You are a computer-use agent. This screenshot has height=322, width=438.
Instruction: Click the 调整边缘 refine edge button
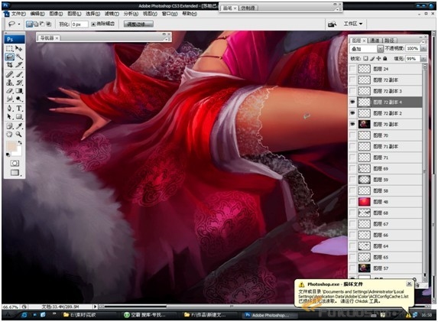[138, 24]
